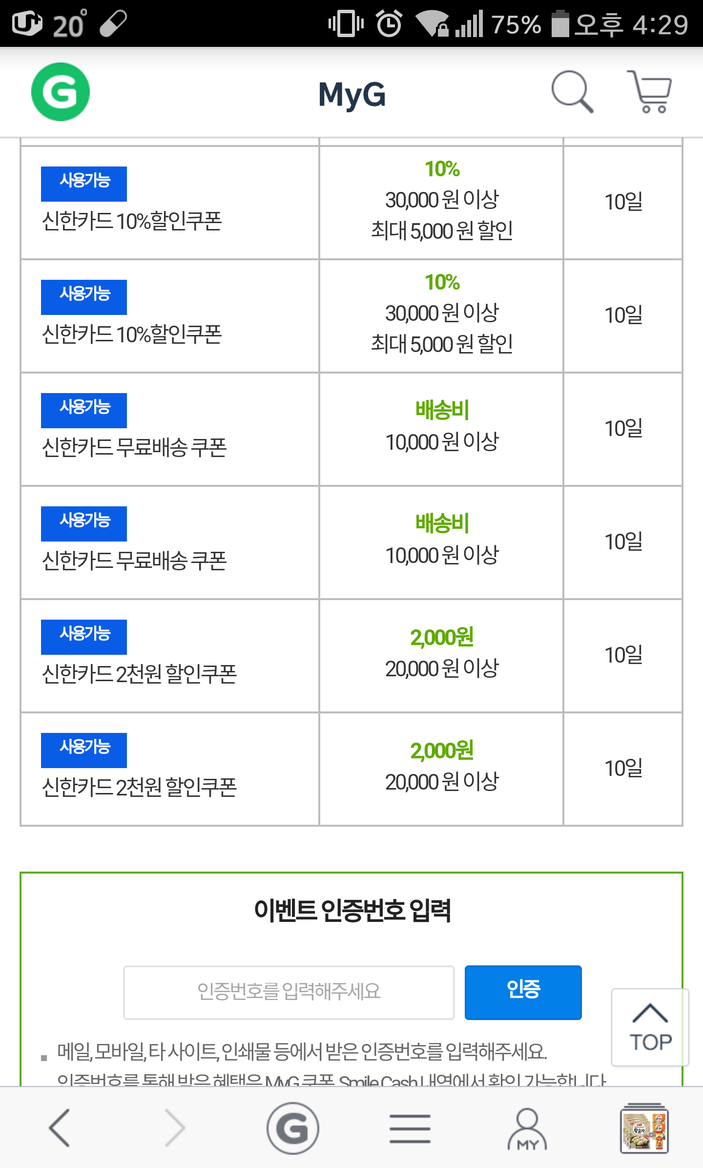Go forward with the right arrow

click(175, 1128)
